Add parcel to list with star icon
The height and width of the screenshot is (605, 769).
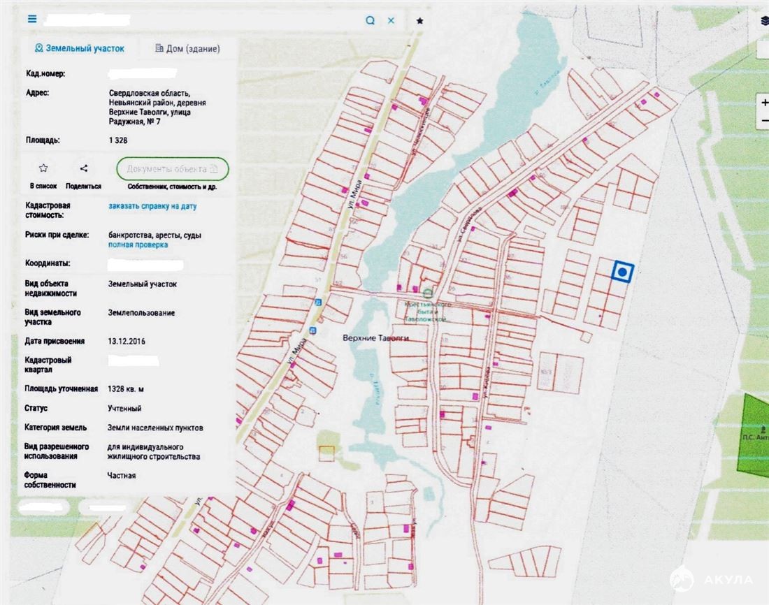[x=43, y=168]
